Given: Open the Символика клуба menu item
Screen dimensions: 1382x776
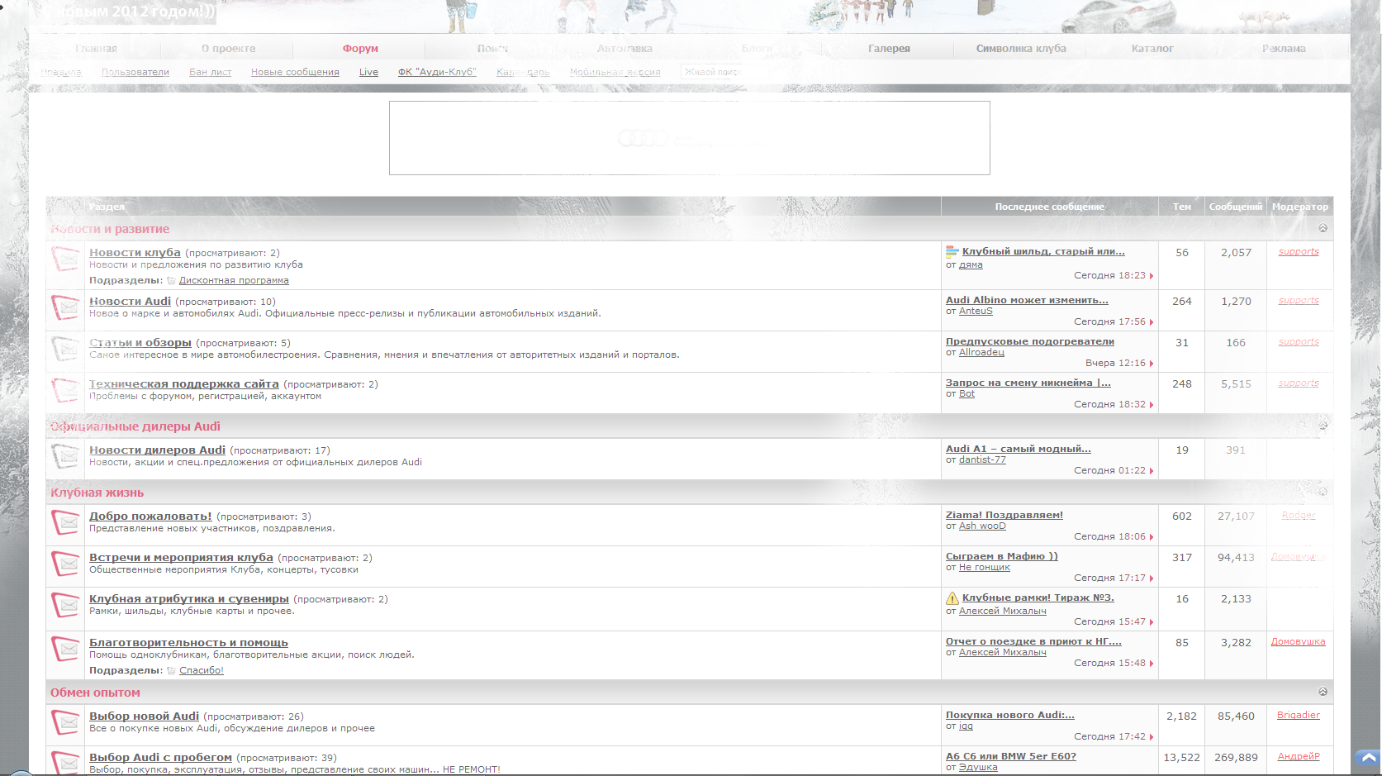Looking at the screenshot, I should click(x=1021, y=49).
